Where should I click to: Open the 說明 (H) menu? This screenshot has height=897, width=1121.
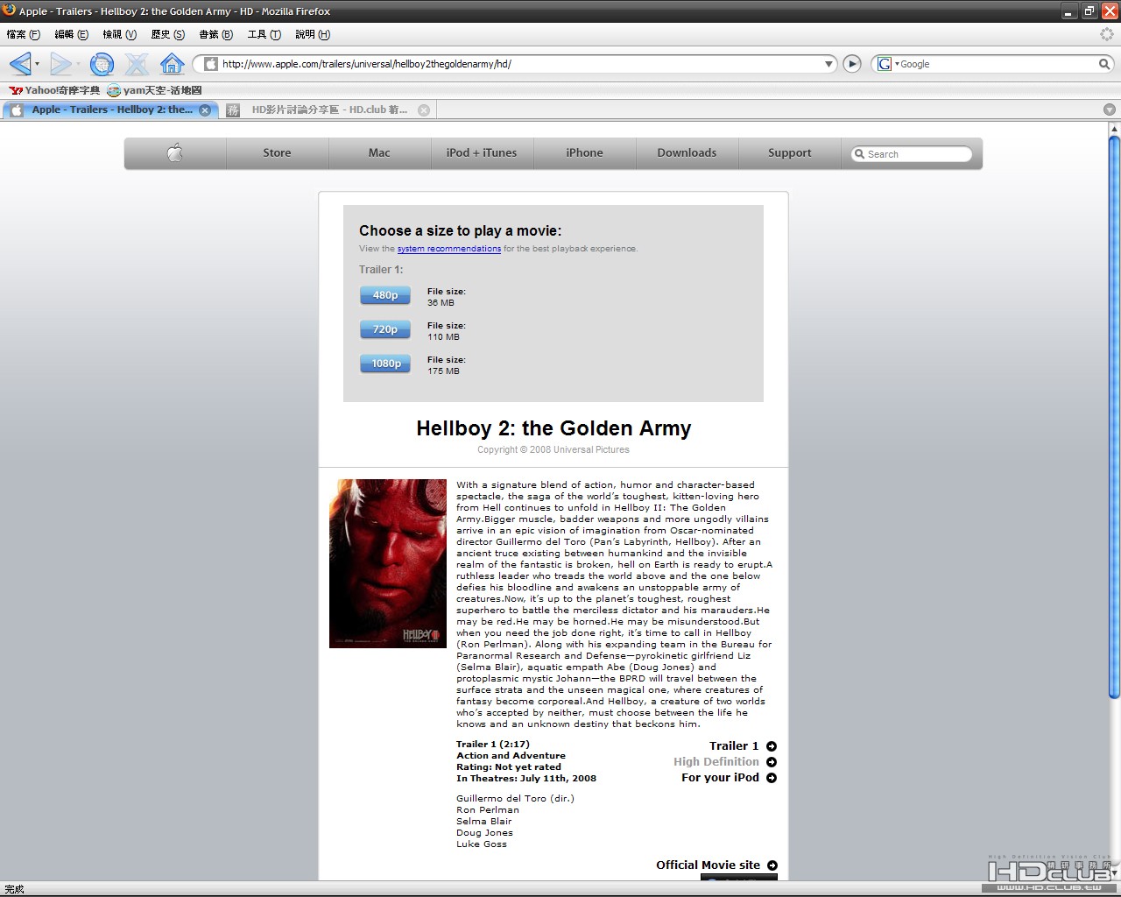click(313, 34)
